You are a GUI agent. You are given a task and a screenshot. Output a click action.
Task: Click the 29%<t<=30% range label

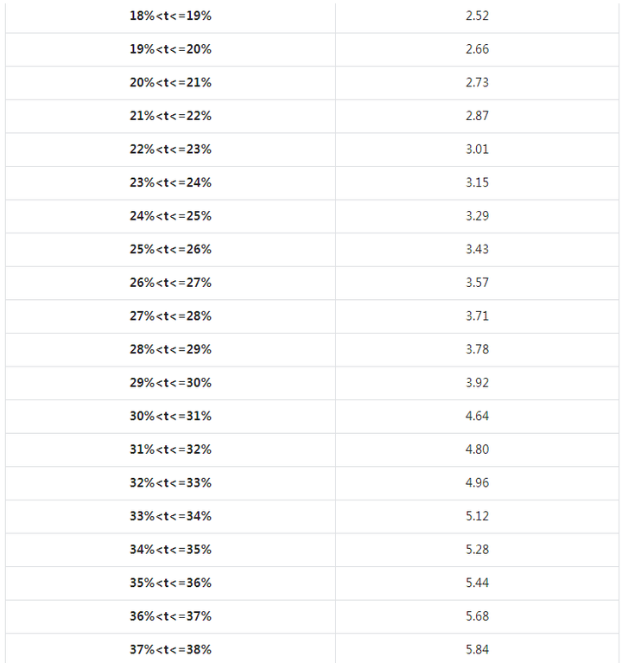(170, 382)
